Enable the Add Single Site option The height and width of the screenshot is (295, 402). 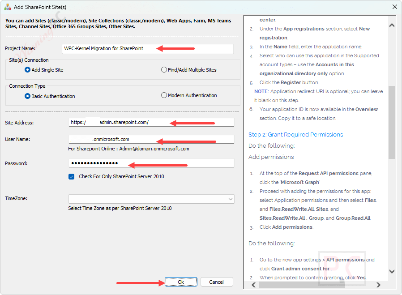point(28,69)
